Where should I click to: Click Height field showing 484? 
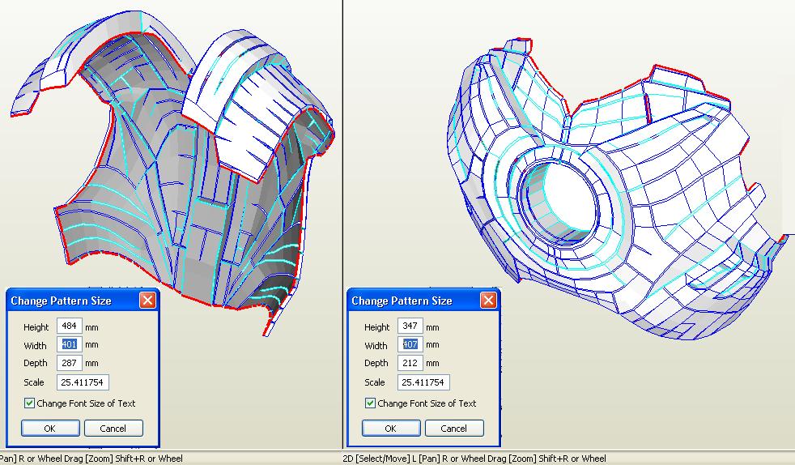click(x=70, y=326)
